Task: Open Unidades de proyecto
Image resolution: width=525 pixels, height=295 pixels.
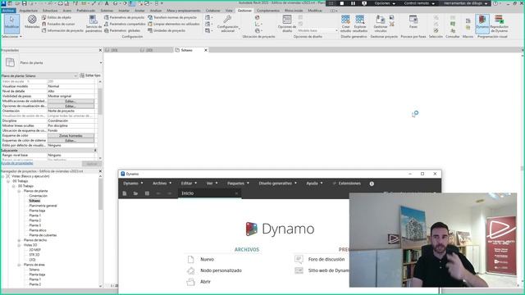Action: pos(167,30)
